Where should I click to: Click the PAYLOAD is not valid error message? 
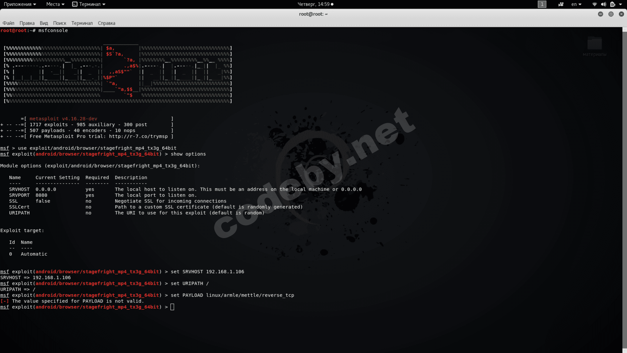[72, 301]
